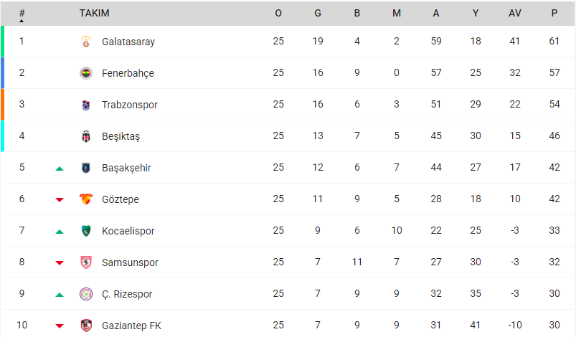The width and height of the screenshot is (576, 337).
Task: Open the Fenerbahçe team name link
Action: (x=128, y=73)
